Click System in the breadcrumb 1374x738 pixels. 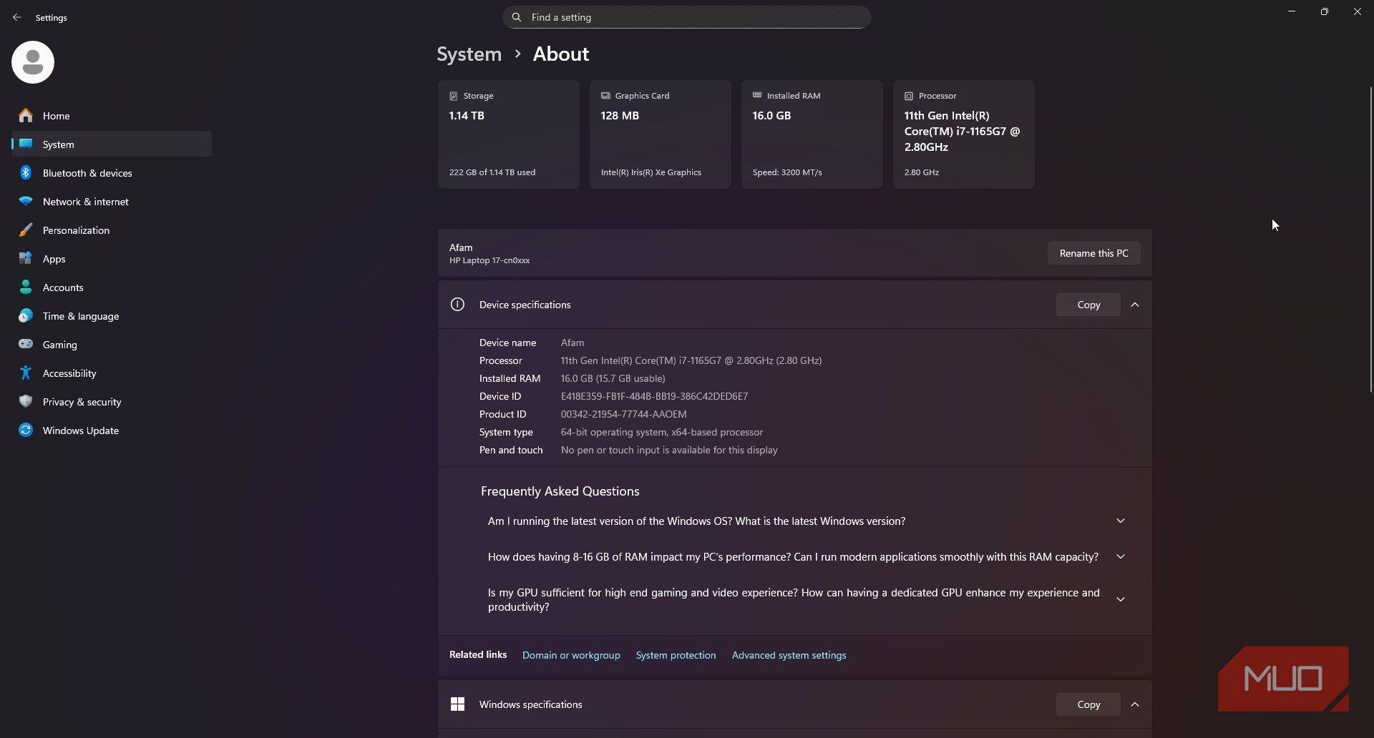tap(469, 54)
